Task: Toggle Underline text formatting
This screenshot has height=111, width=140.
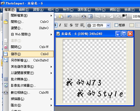Action: click(x=66, y=25)
